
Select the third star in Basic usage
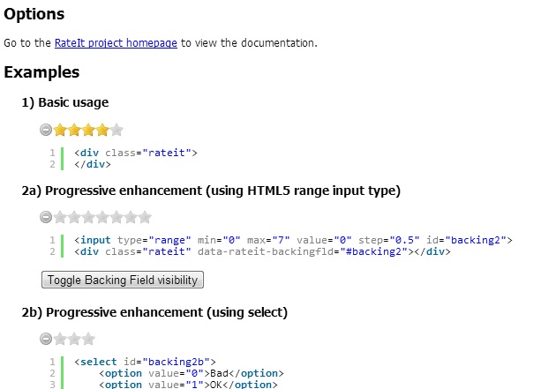(89, 131)
